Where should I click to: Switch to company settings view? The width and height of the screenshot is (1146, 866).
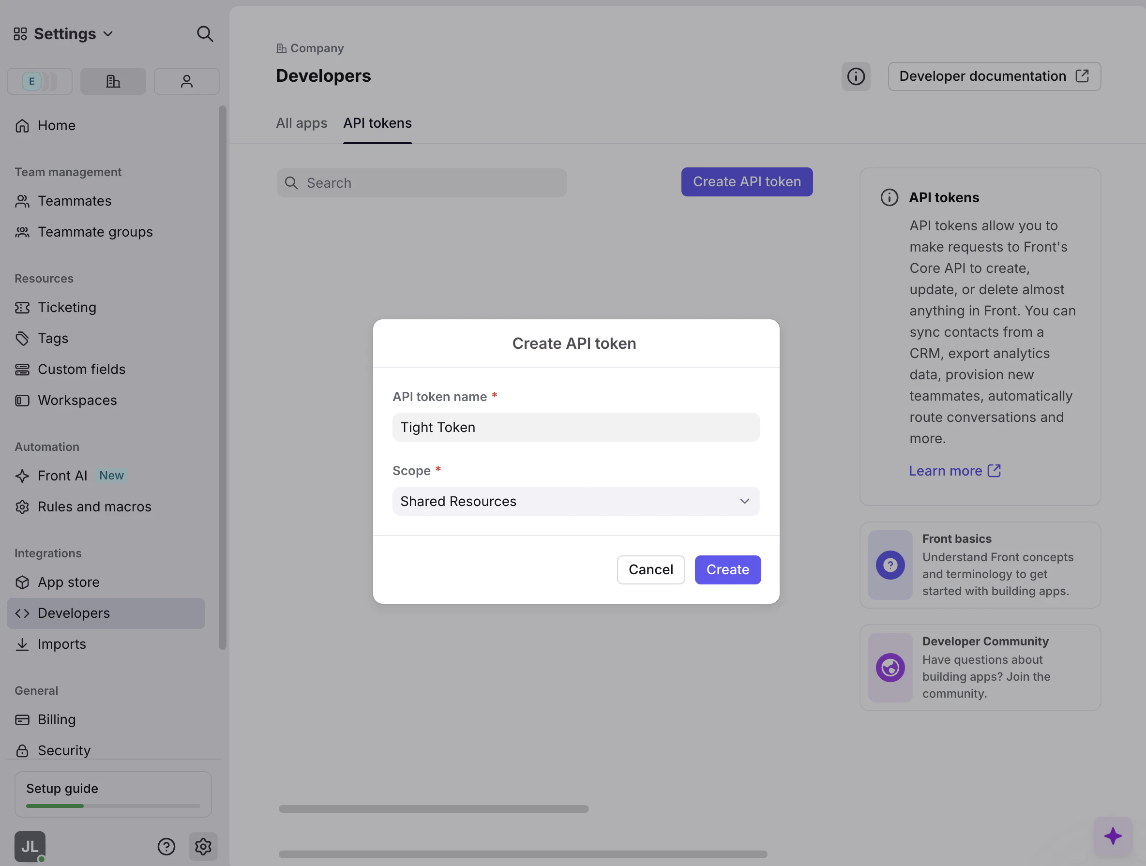[113, 81]
